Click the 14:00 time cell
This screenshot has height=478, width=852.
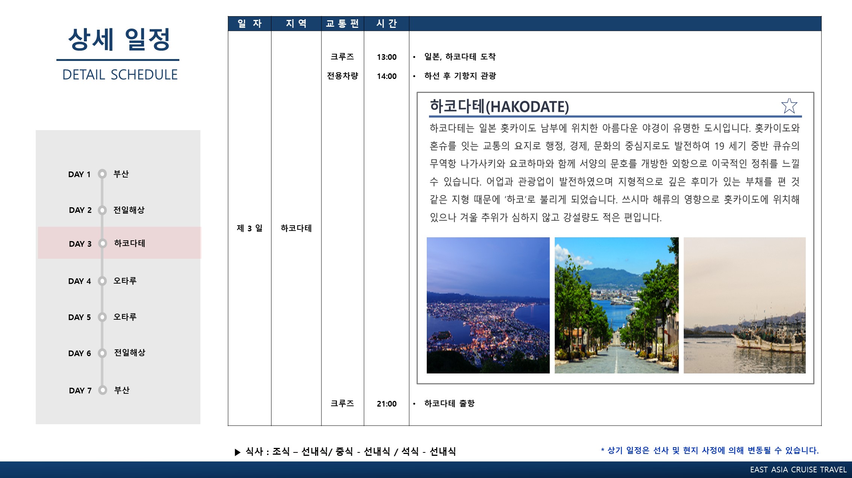387,76
